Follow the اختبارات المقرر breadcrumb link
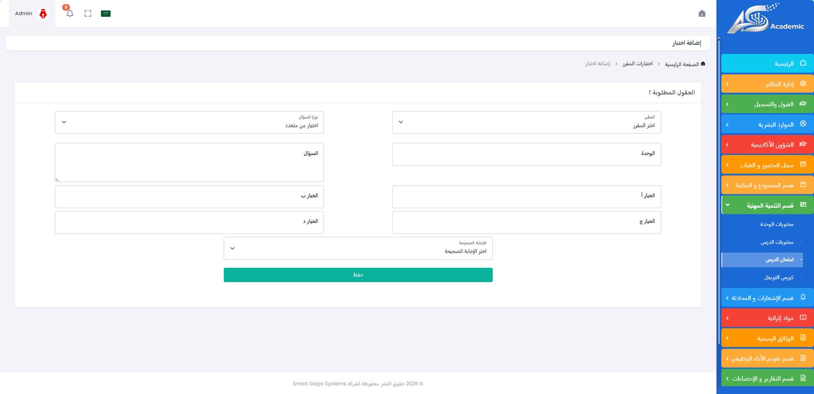 click(637, 63)
